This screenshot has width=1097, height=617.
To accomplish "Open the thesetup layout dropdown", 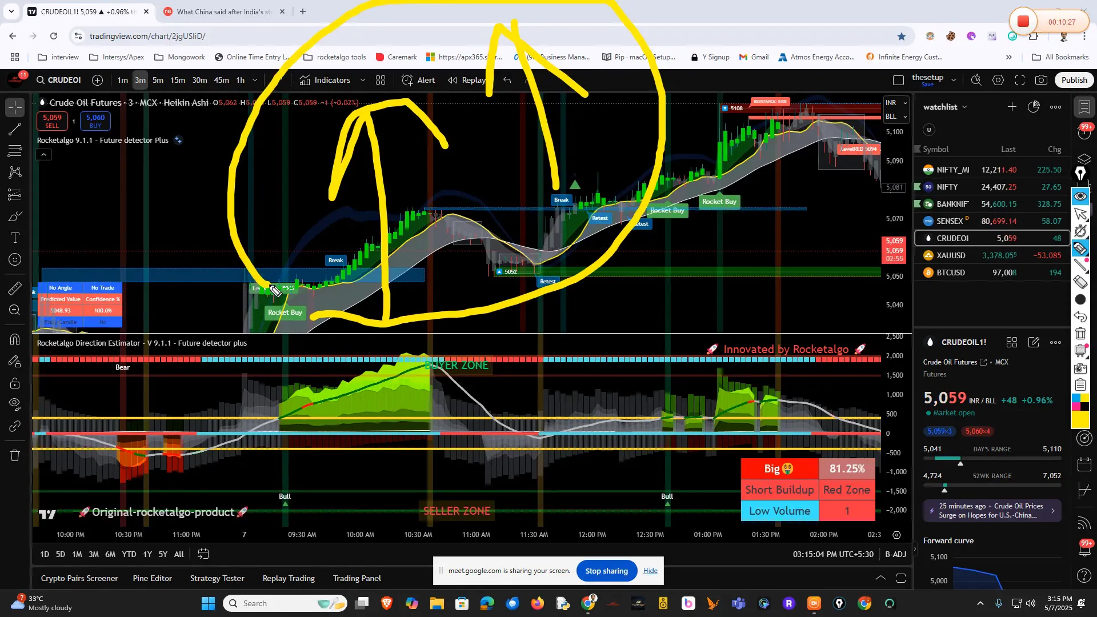I will (x=954, y=80).
